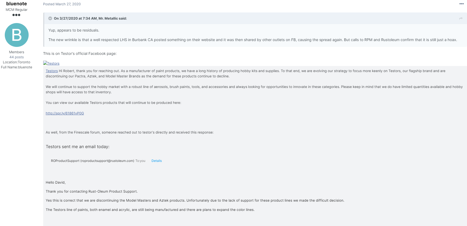Click the broken Testors image link
Viewport: 467px width, 226px height.
coord(51,63)
